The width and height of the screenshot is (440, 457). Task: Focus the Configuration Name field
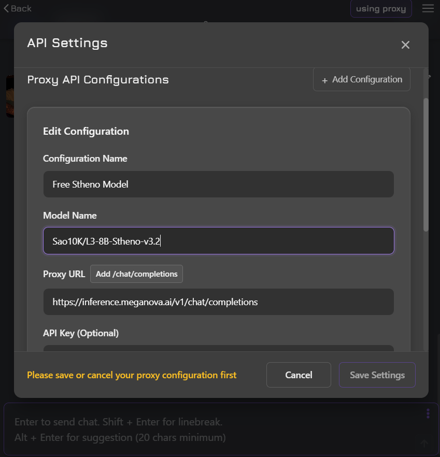pos(218,184)
